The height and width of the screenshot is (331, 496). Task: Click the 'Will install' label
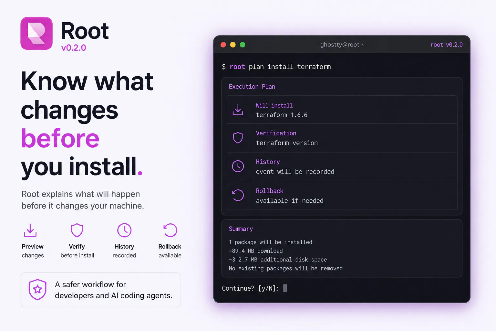(x=274, y=105)
